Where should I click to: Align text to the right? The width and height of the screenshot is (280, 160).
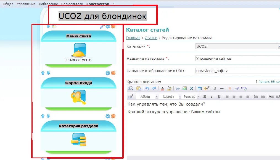click(x=241, y=96)
